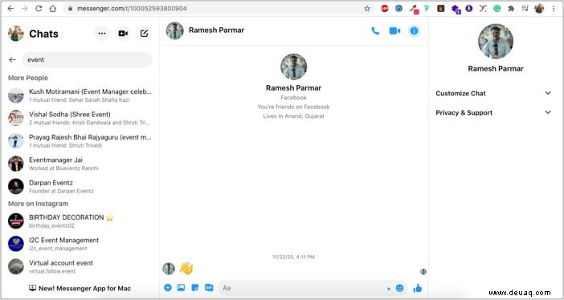Open Eventmanager Jai result
This screenshot has width=564, height=300.
point(80,164)
